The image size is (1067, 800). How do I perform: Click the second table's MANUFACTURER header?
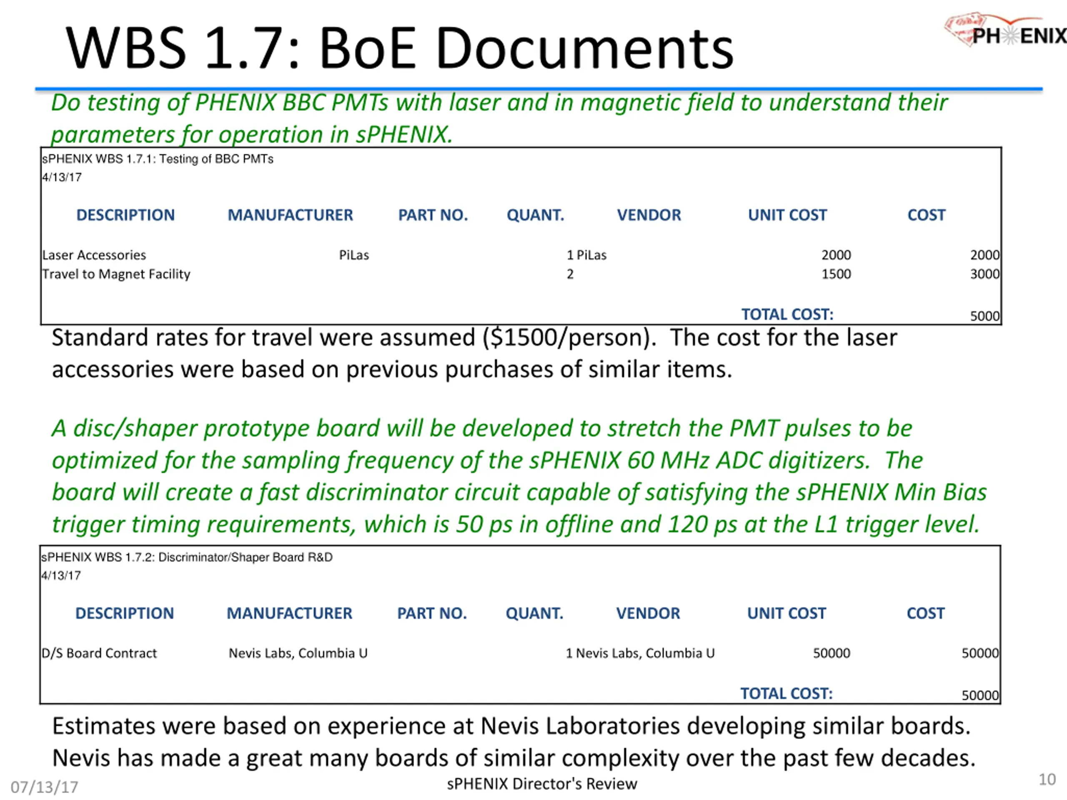[289, 613]
